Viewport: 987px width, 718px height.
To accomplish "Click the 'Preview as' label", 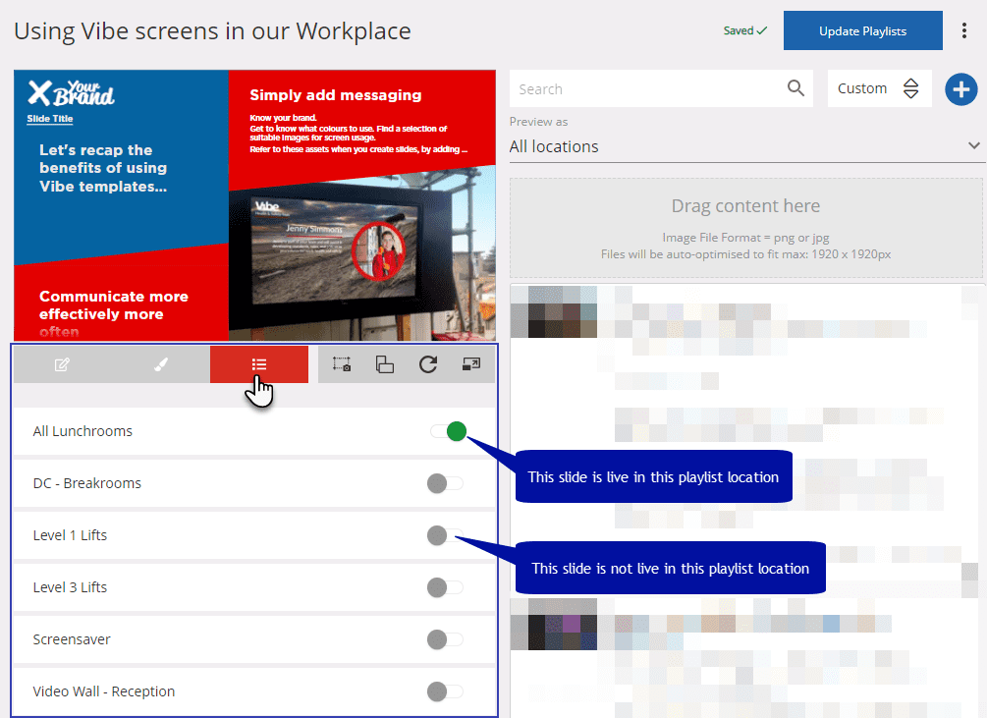I will tap(539, 122).
